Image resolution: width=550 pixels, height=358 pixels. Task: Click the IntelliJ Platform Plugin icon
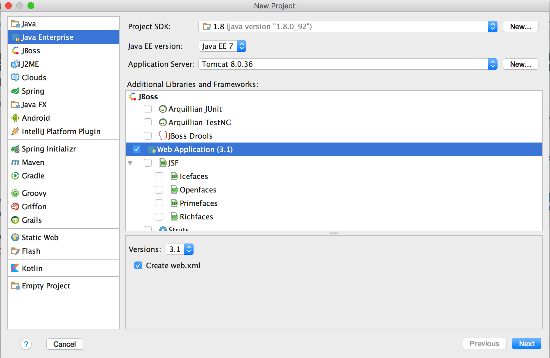15,131
